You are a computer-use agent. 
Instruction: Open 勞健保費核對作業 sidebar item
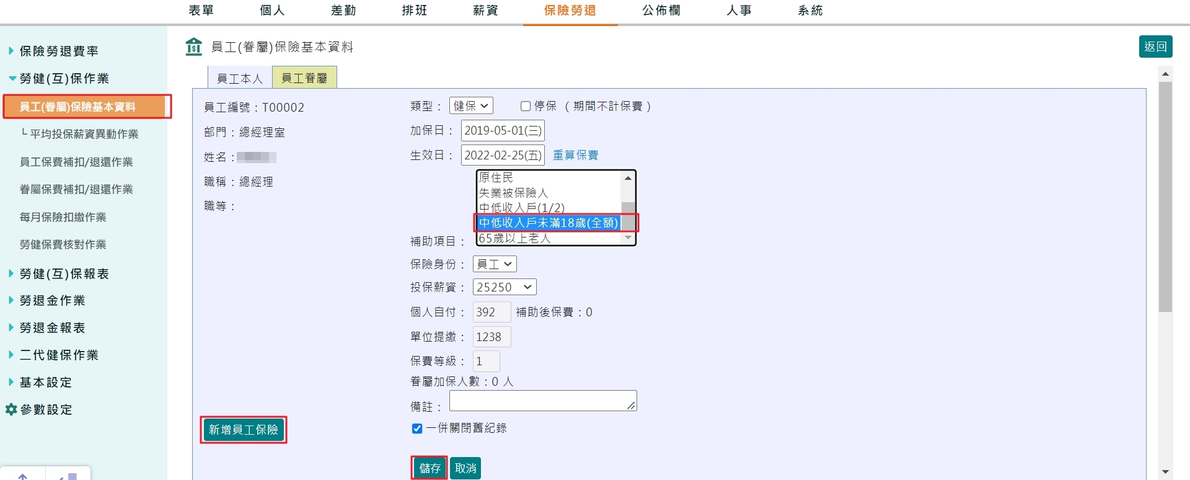63,244
